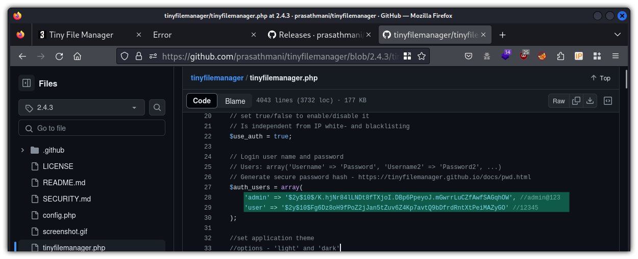Copy raw file contents icon
This screenshot has height=259, width=638.
point(576,101)
